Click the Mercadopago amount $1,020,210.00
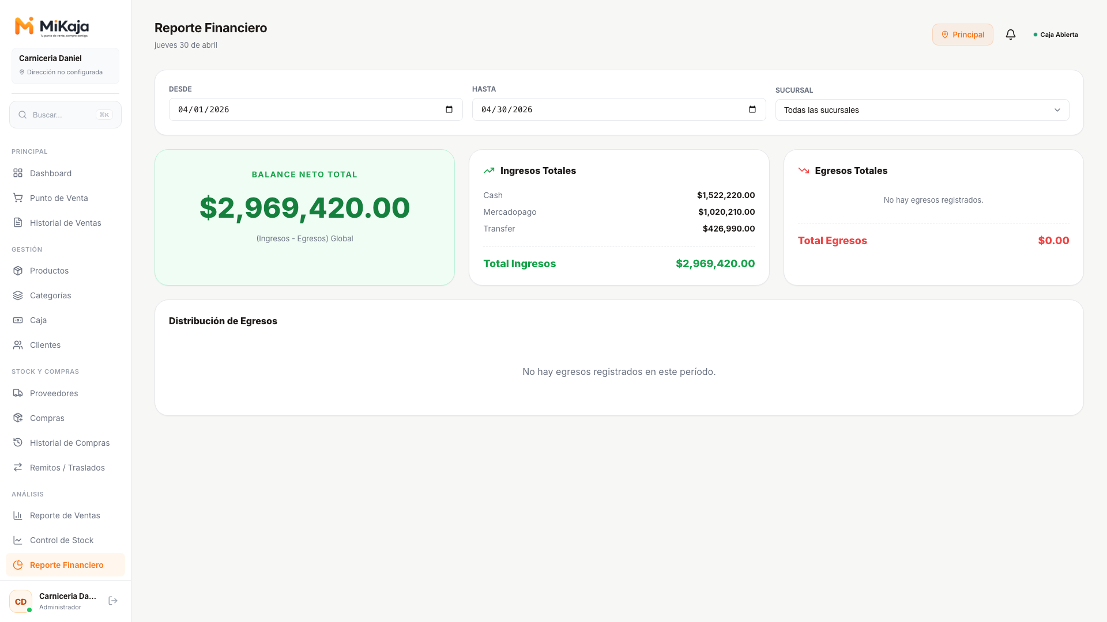The width and height of the screenshot is (1107, 622). [x=726, y=212]
